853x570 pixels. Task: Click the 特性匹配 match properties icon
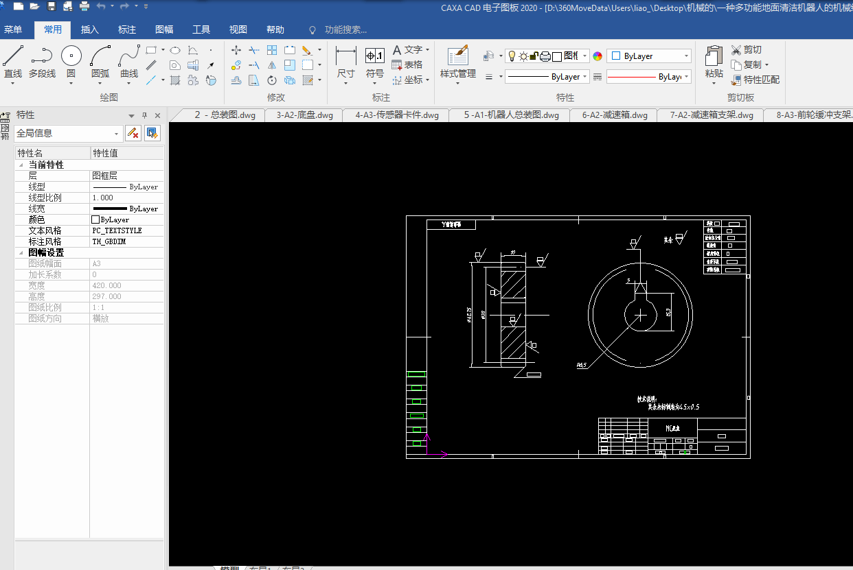click(x=737, y=80)
